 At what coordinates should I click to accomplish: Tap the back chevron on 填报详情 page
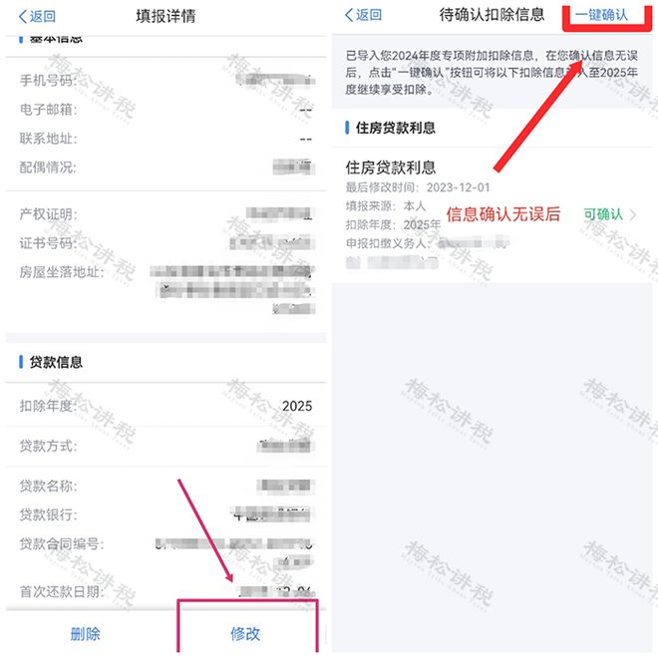click(23, 16)
